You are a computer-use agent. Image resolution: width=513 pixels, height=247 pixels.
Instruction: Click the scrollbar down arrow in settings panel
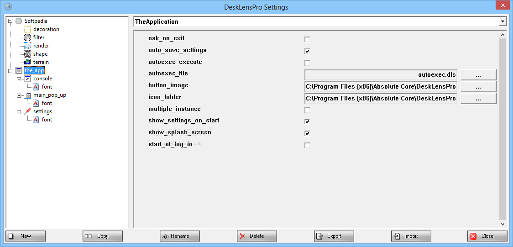point(503,224)
